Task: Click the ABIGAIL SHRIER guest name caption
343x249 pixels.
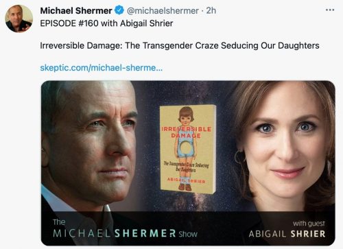Action: pyautogui.click(x=287, y=234)
